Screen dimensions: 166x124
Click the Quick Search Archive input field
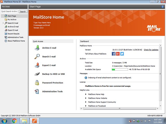(9, 12)
